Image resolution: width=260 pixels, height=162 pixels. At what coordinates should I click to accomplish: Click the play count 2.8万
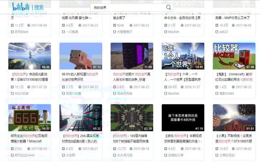[121, 87]
